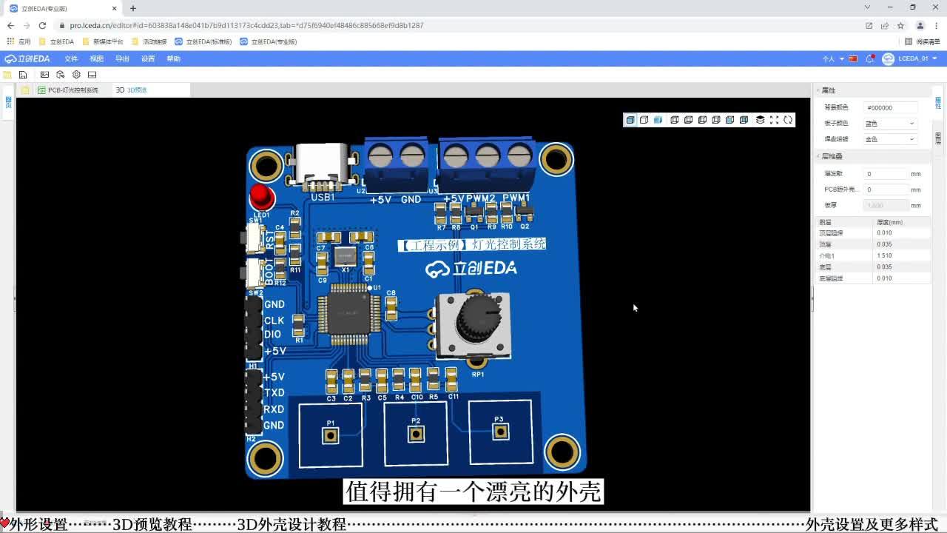The image size is (947, 533).
Task: Click the 立创EDA(专业版) bookmark
Action: pyautogui.click(x=268, y=41)
